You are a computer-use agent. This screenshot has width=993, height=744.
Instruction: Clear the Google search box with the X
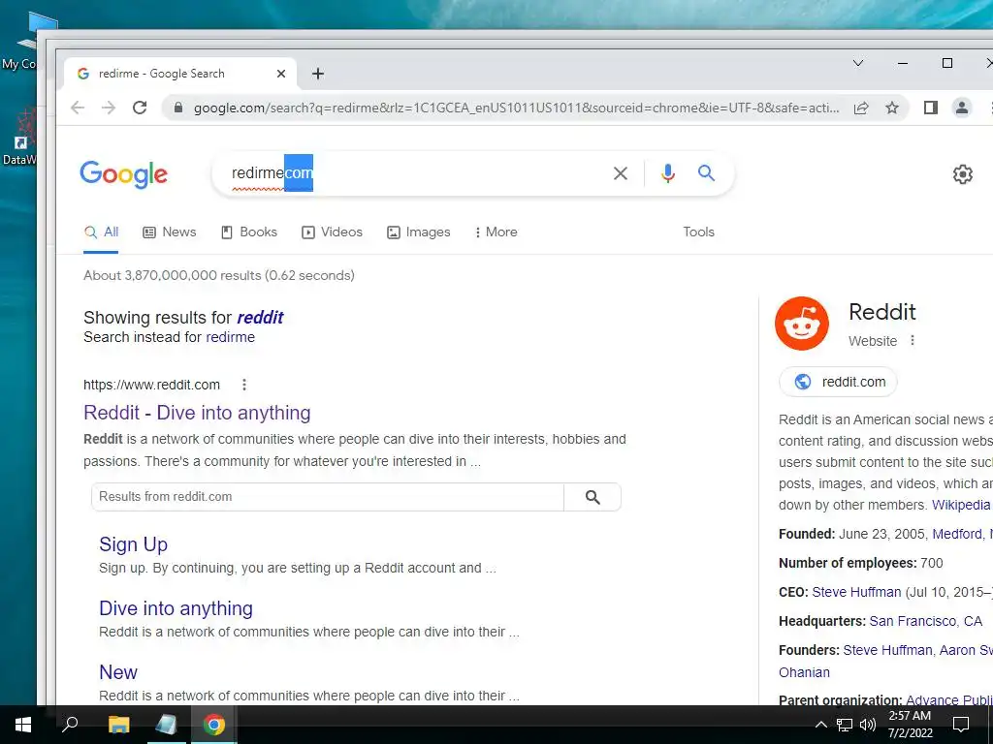pos(621,173)
